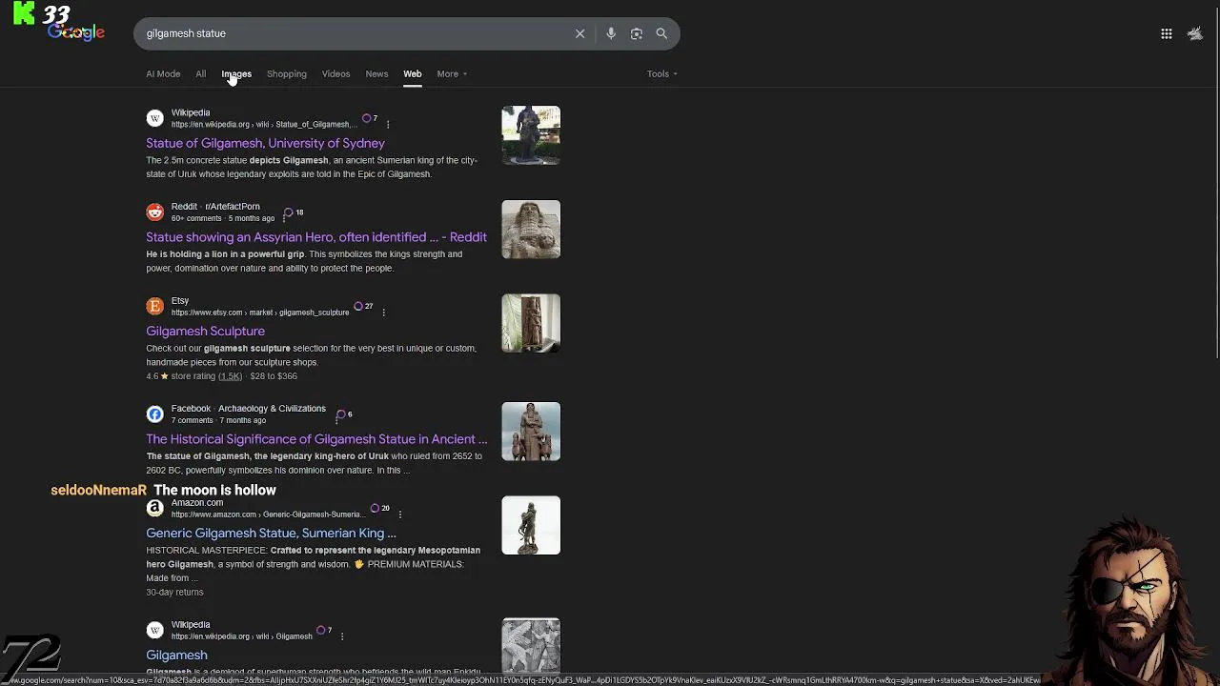Switch to the All results tab

pos(200,73)
